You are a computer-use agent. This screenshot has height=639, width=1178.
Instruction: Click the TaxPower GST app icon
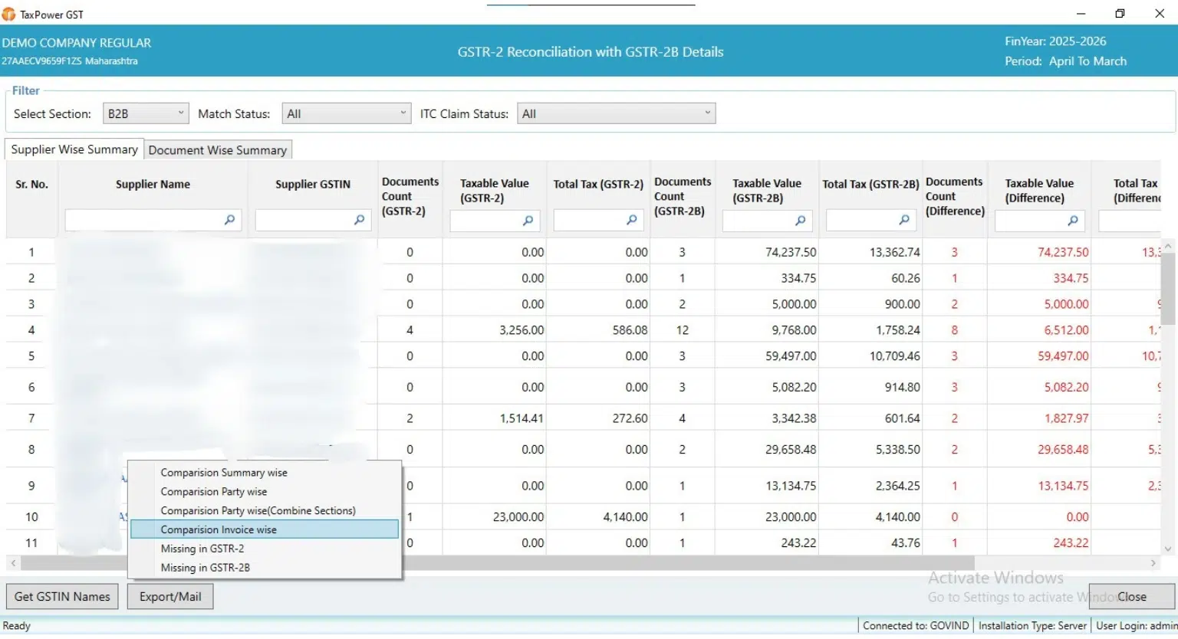(9, 14)
